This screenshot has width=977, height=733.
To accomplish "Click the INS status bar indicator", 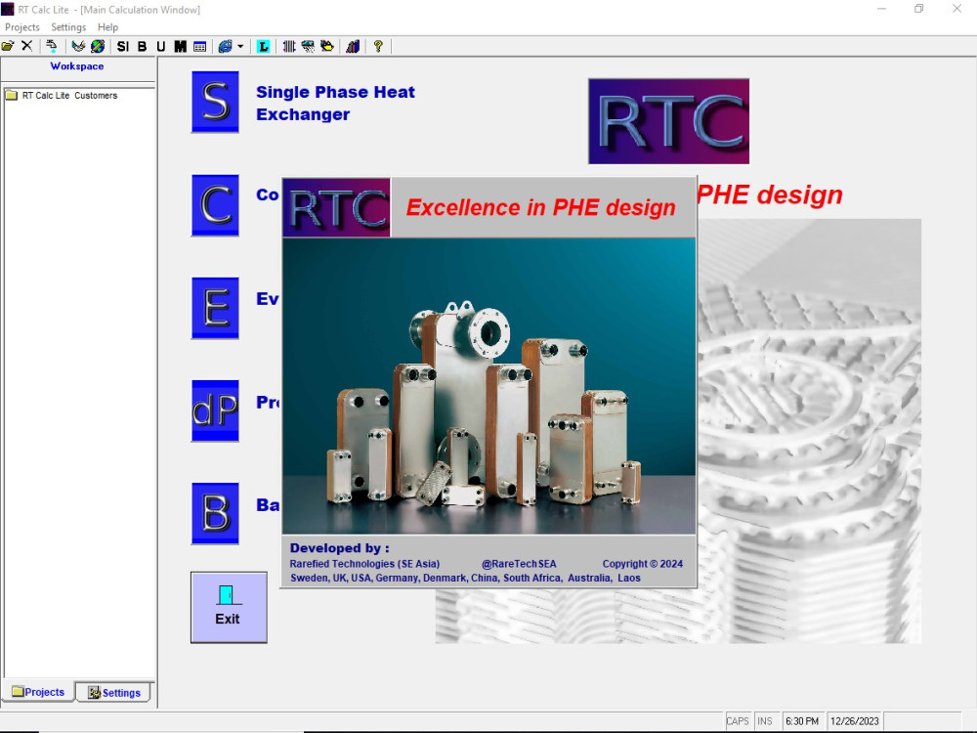I will click(765, 721).
